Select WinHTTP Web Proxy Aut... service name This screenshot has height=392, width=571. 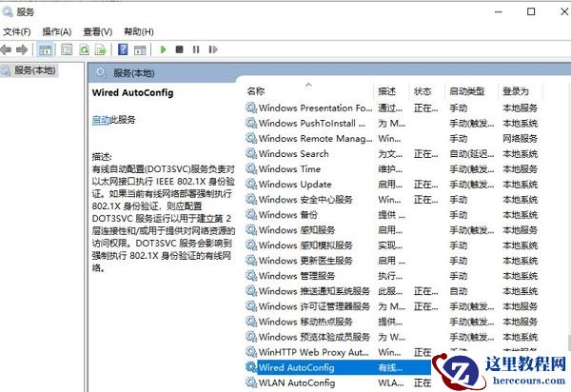pos(313,353)
